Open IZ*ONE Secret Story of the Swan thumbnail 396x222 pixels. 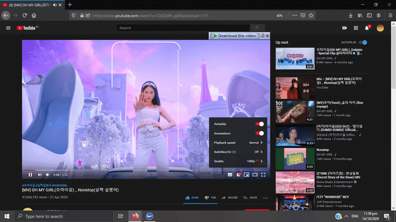coord(295,182)
